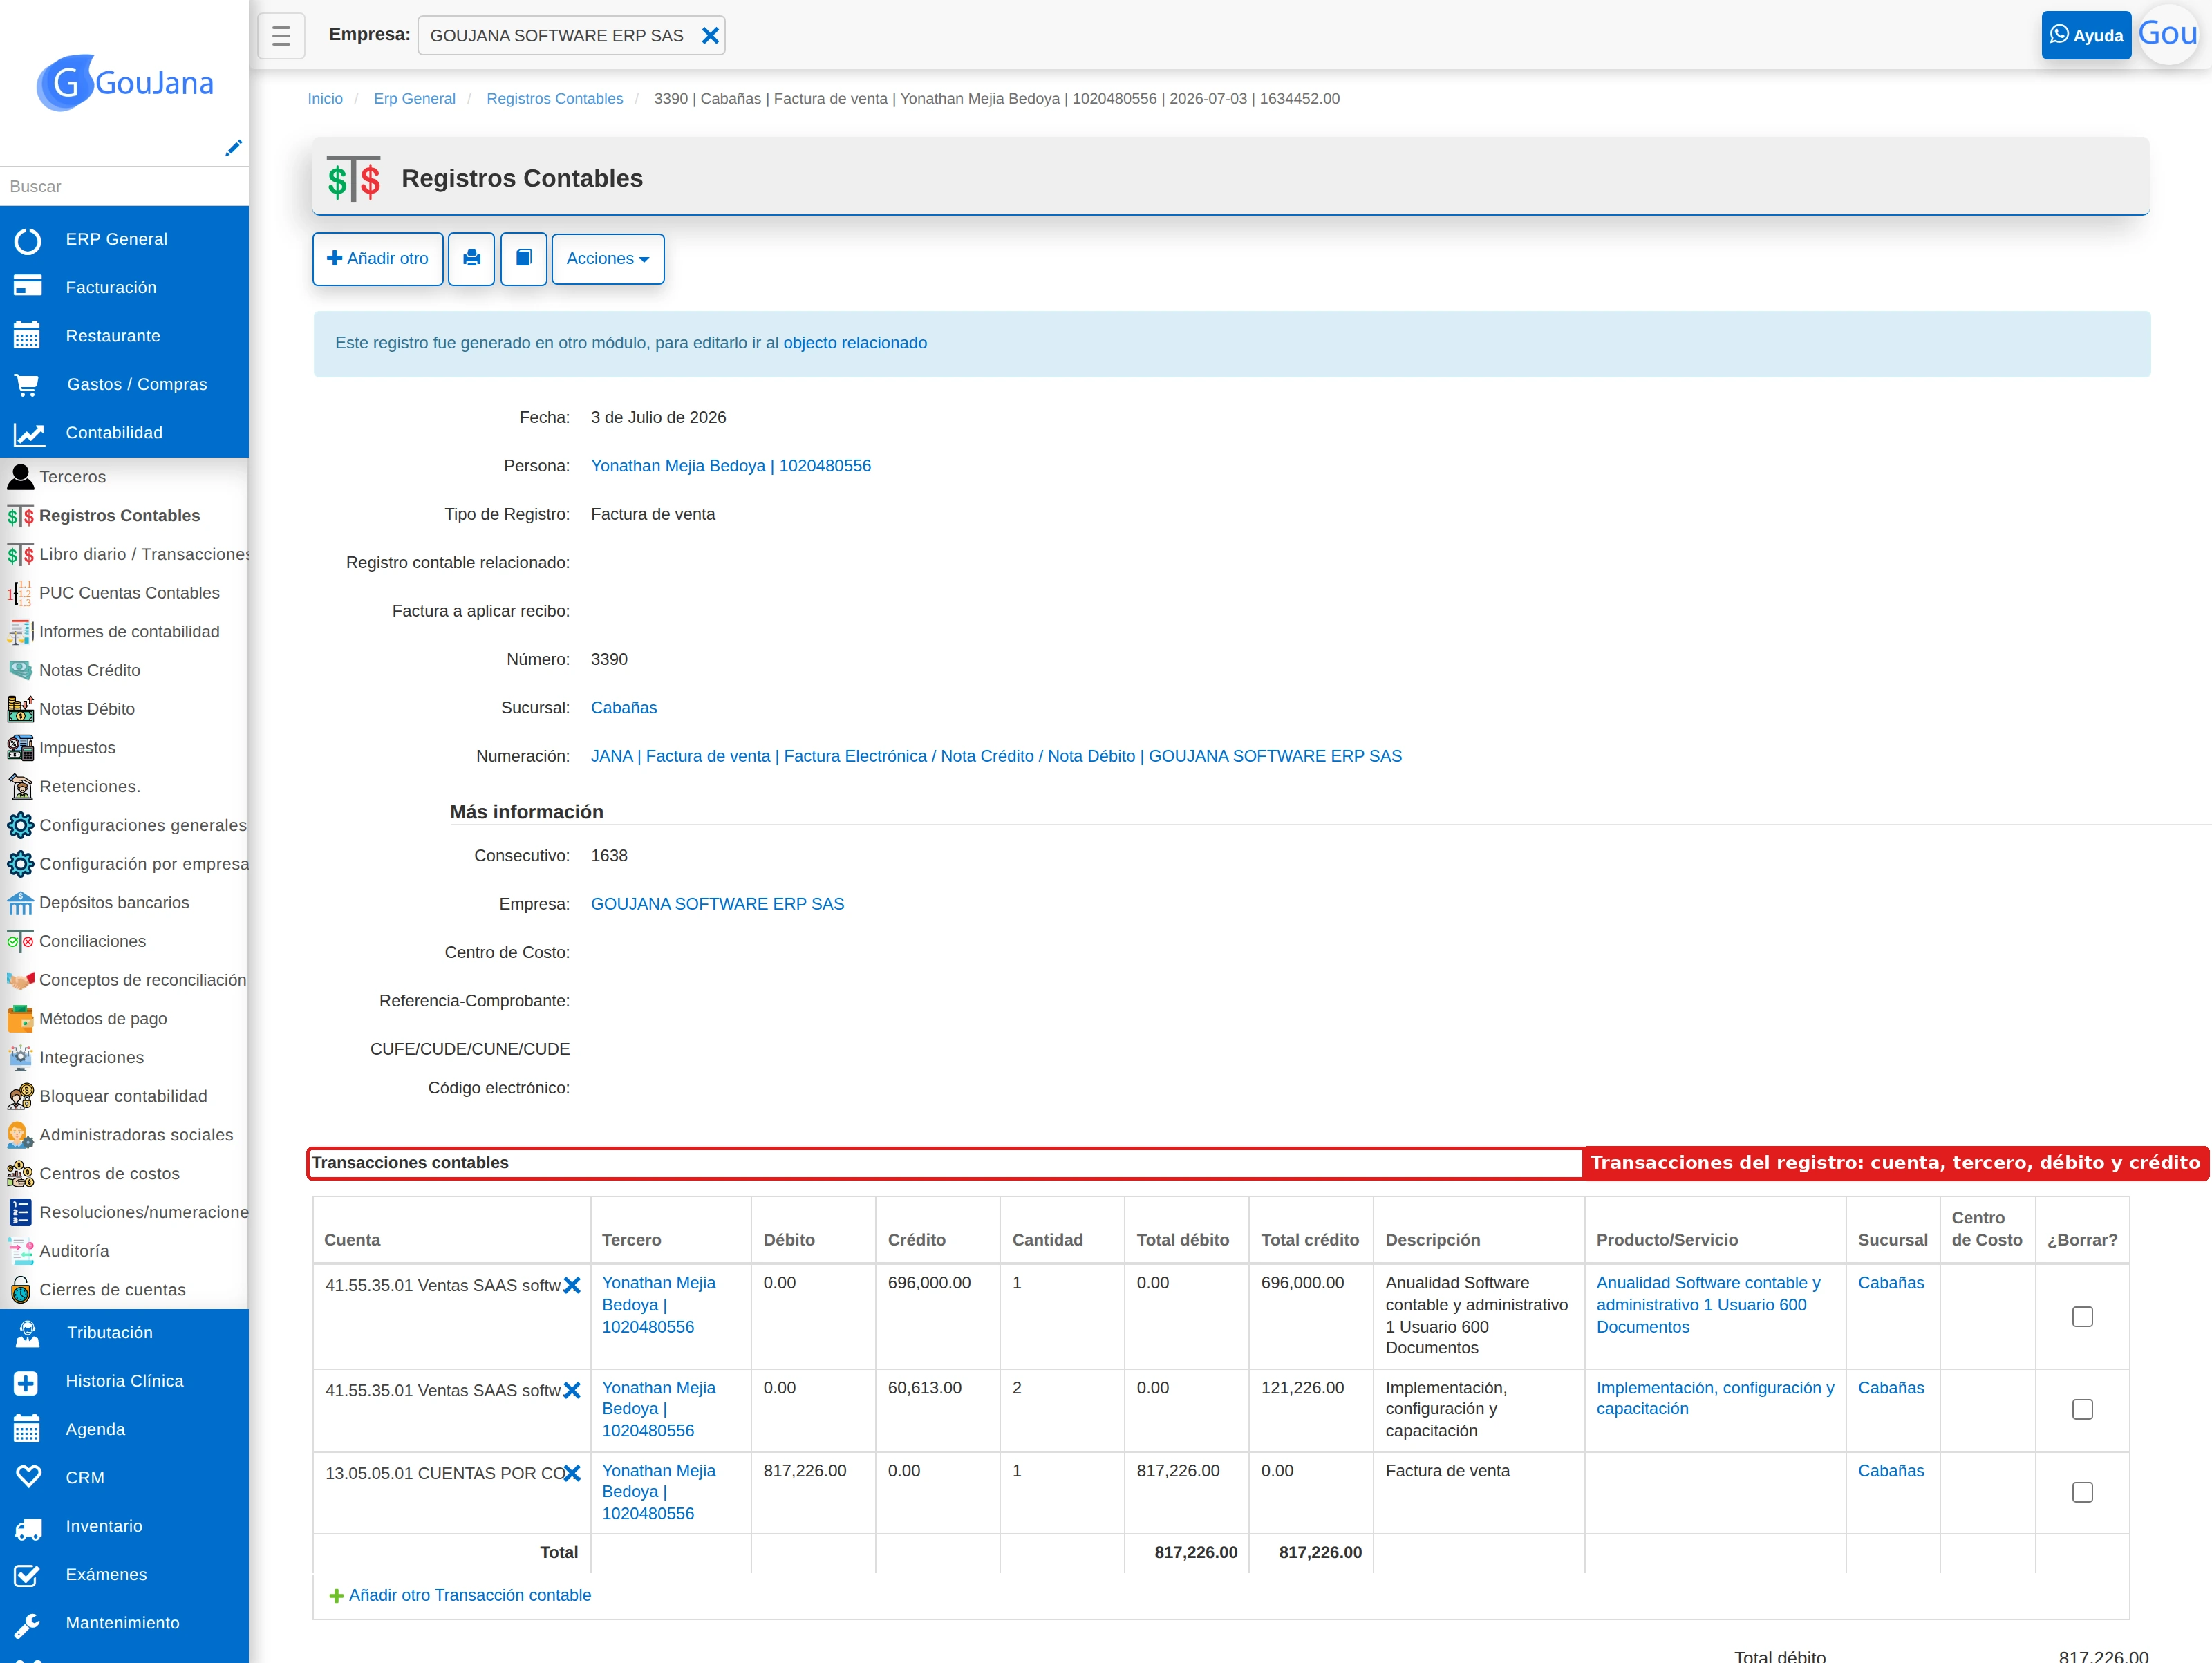Open WhatsApp Ayuda help button

click(x=2086, y=36)
